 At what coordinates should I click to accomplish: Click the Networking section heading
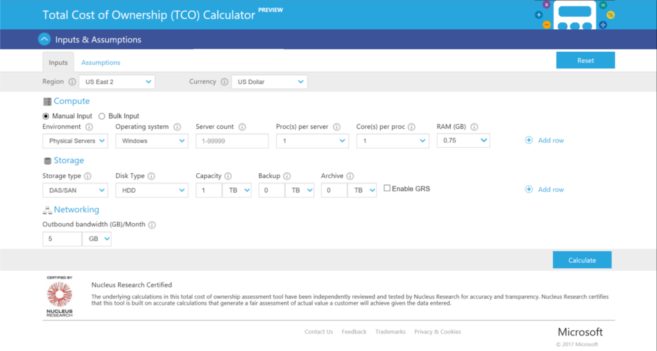(x=76, y=210)
